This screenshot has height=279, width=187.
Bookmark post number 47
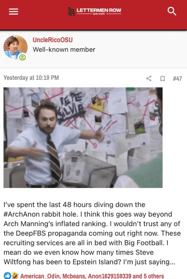coord(162,79)
